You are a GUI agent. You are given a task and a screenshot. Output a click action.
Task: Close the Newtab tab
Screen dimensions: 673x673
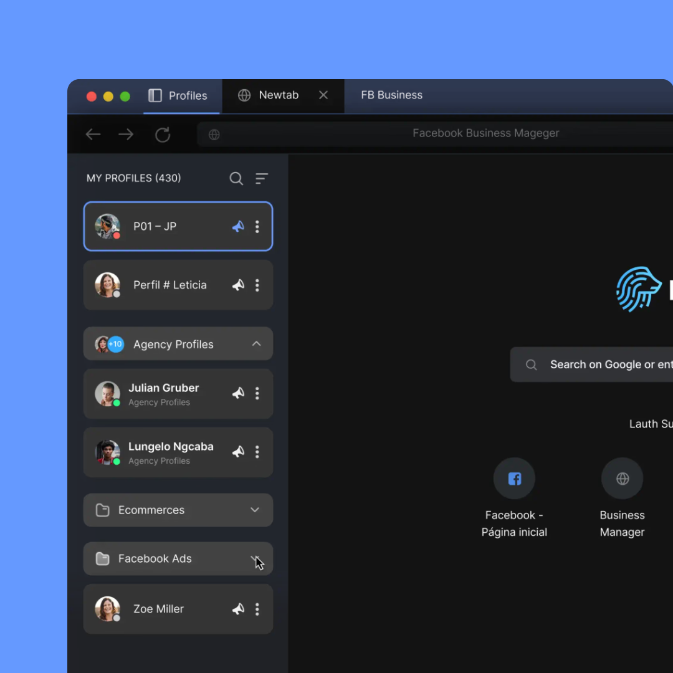323,95
